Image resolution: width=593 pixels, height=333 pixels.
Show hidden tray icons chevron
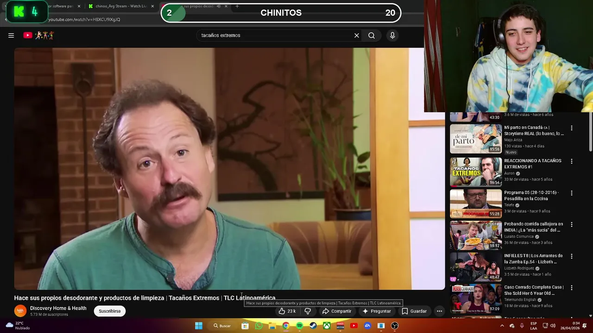[502, 326]
